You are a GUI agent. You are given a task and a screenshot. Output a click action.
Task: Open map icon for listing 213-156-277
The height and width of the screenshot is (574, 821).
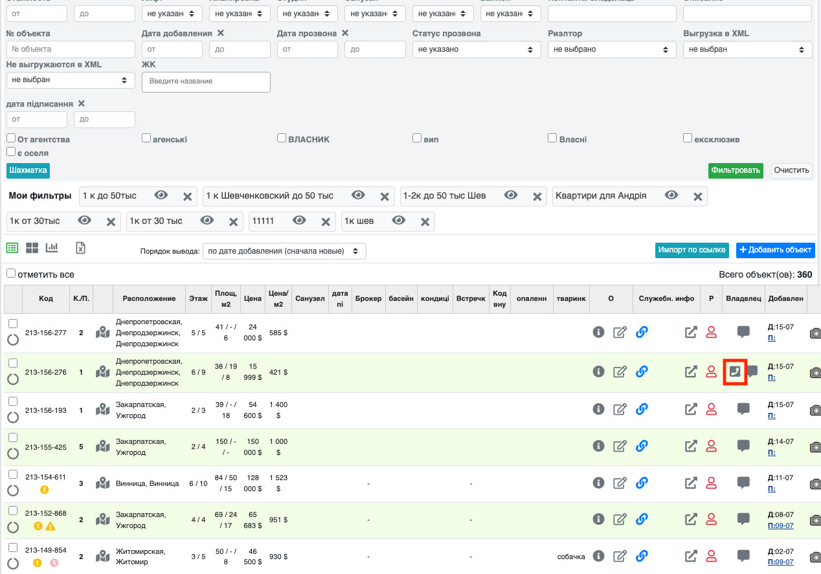pyautogui.click(x=103, y=333)
